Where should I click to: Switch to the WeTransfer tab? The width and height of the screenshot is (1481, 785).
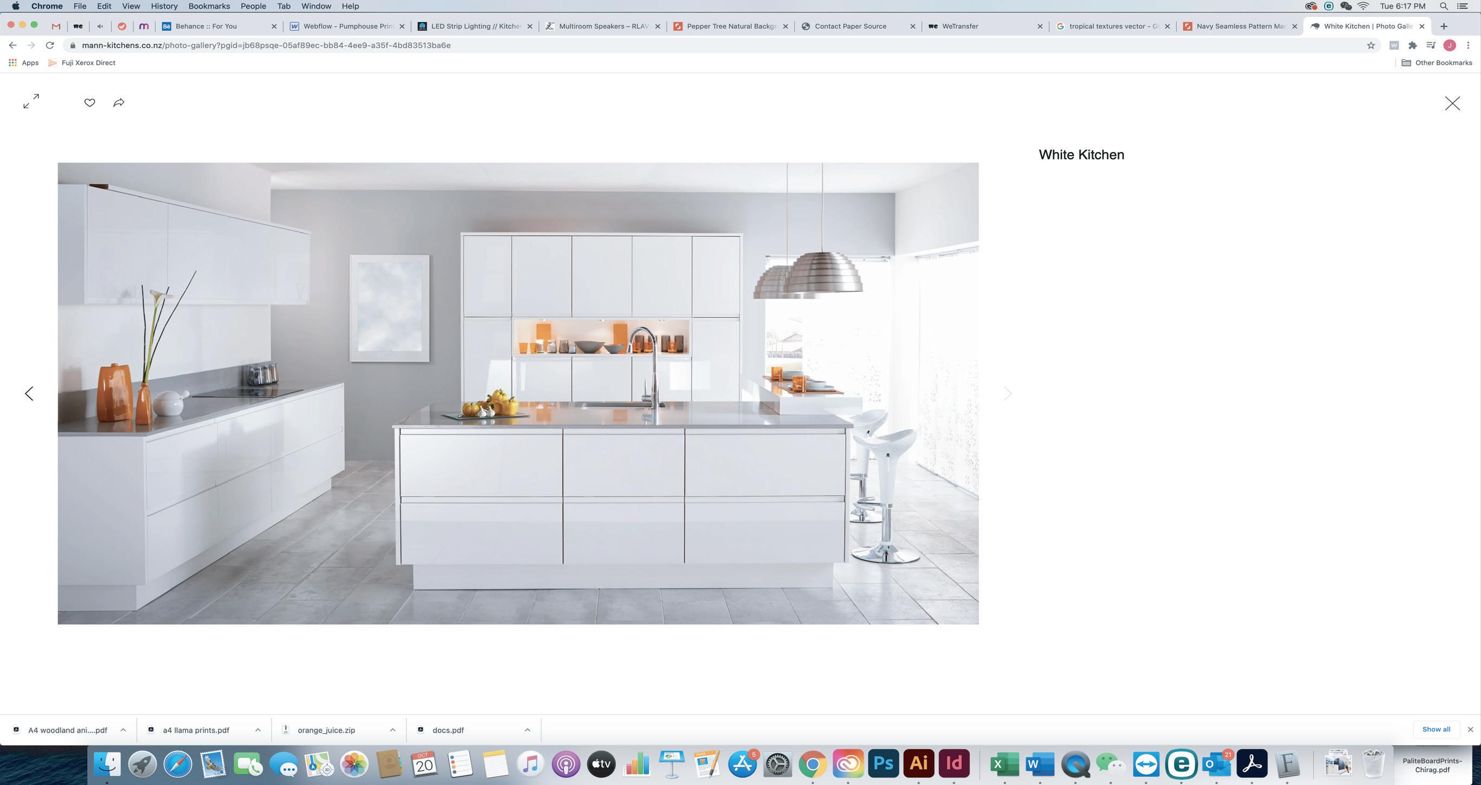coord(959,27)
